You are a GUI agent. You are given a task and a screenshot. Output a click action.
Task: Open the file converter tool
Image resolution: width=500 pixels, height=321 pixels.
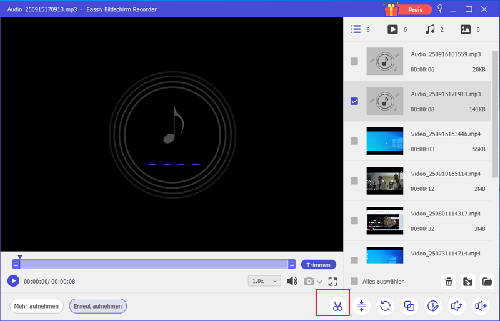click(x=386, y=306)
